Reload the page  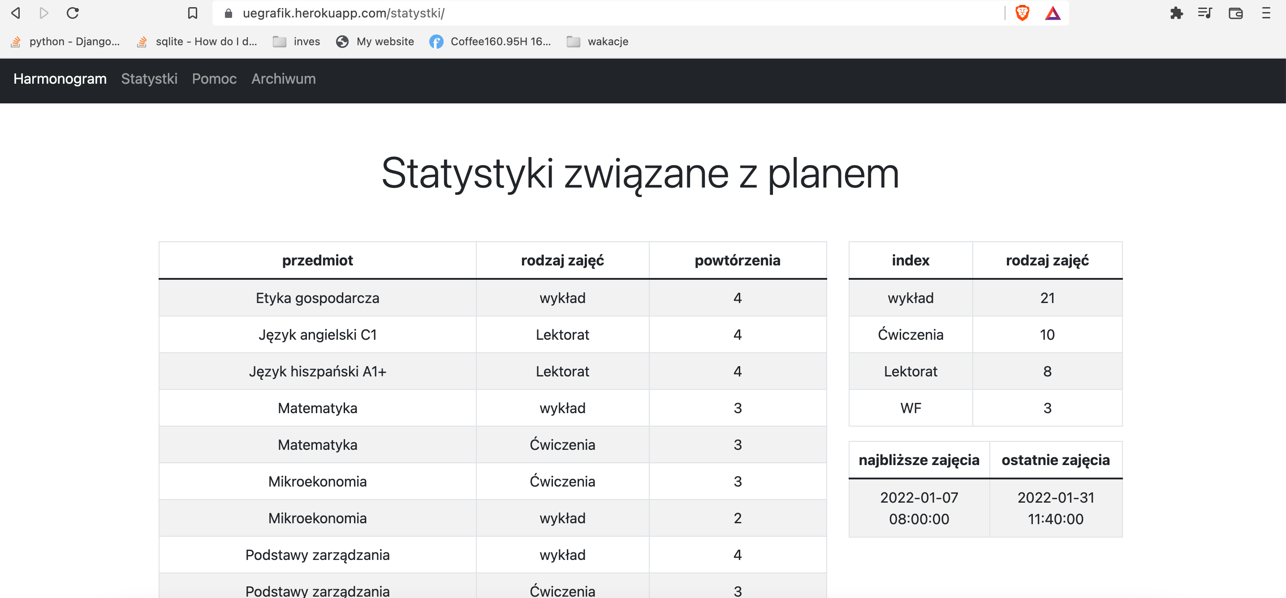pyautogui.click(x=73, y=13)
